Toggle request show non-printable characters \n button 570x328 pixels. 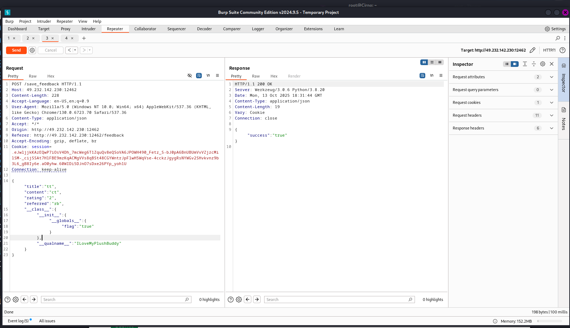pos(208,75)
